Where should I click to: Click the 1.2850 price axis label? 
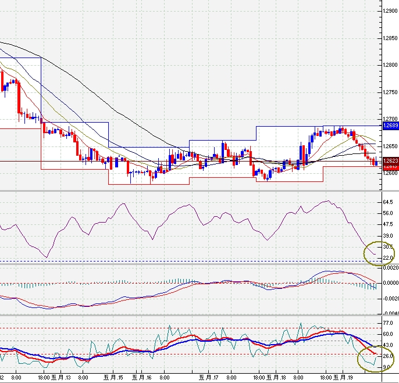point(390,38)
